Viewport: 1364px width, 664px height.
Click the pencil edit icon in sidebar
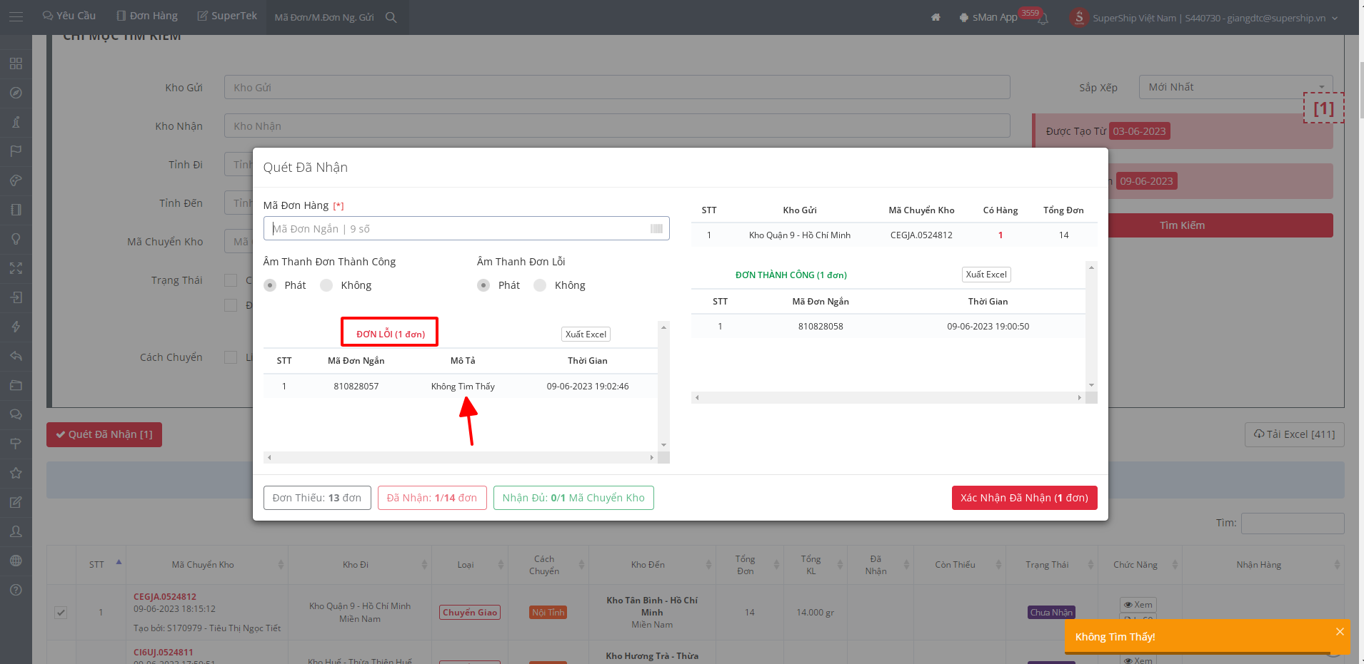(x=16, y=502)
